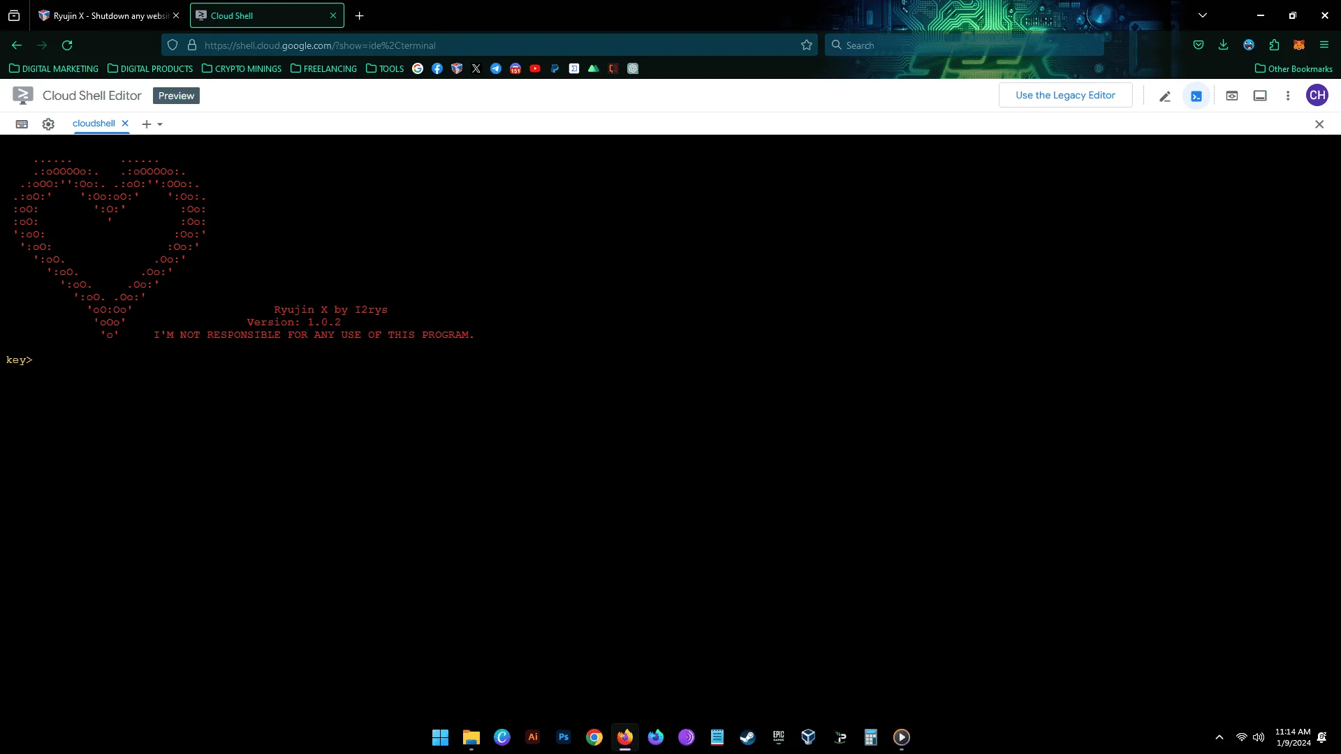Image resolution: width=1341 pixels, height=754 pixels.
Task: Open the MetaMask fox extension
Action: point(1299,45)
